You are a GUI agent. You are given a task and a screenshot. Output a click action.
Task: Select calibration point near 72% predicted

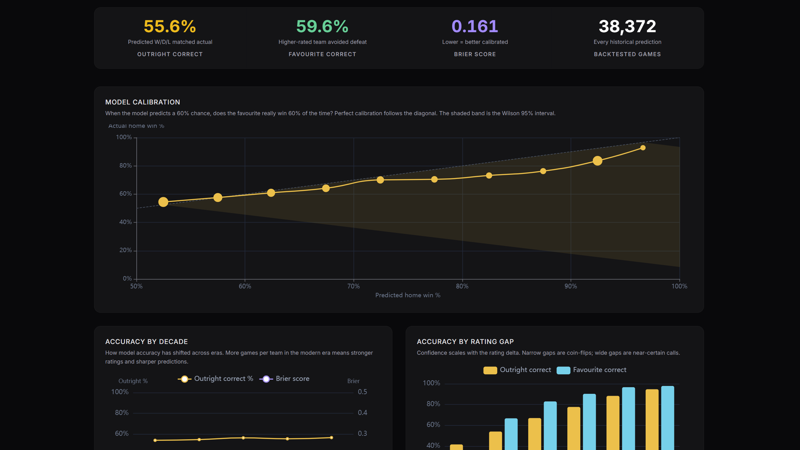click(x=380, y=180)
